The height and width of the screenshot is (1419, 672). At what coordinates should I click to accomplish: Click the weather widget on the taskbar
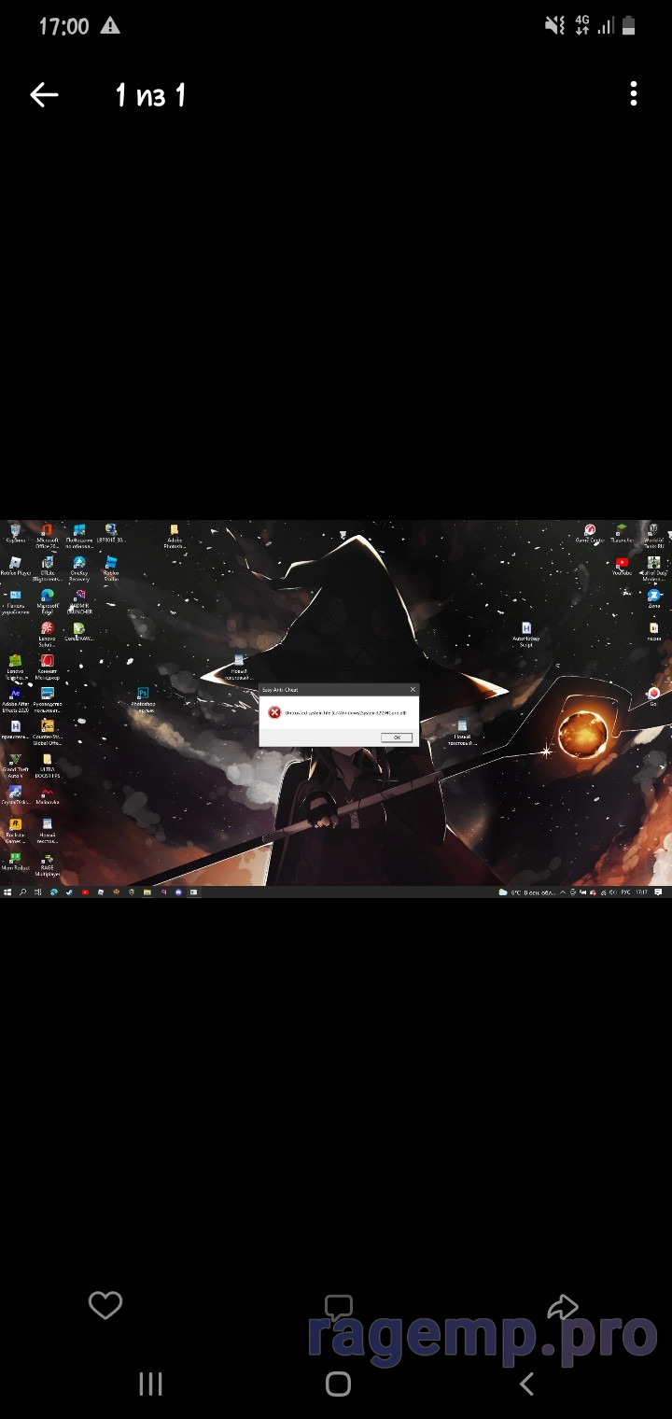pos(527,892)
